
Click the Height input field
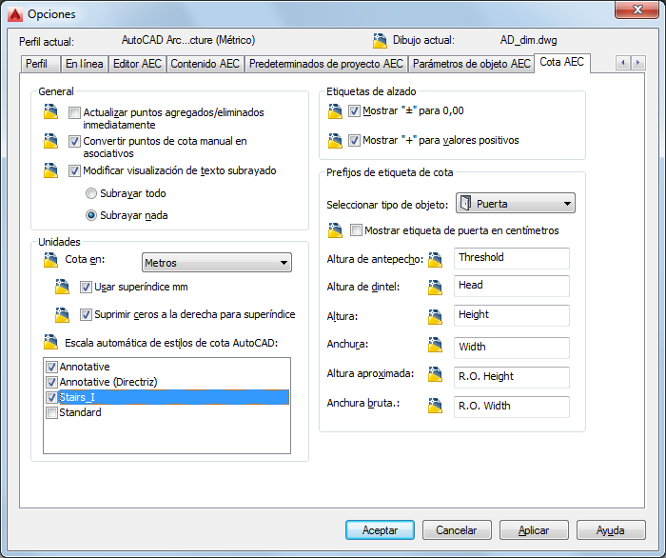point(512,315)
